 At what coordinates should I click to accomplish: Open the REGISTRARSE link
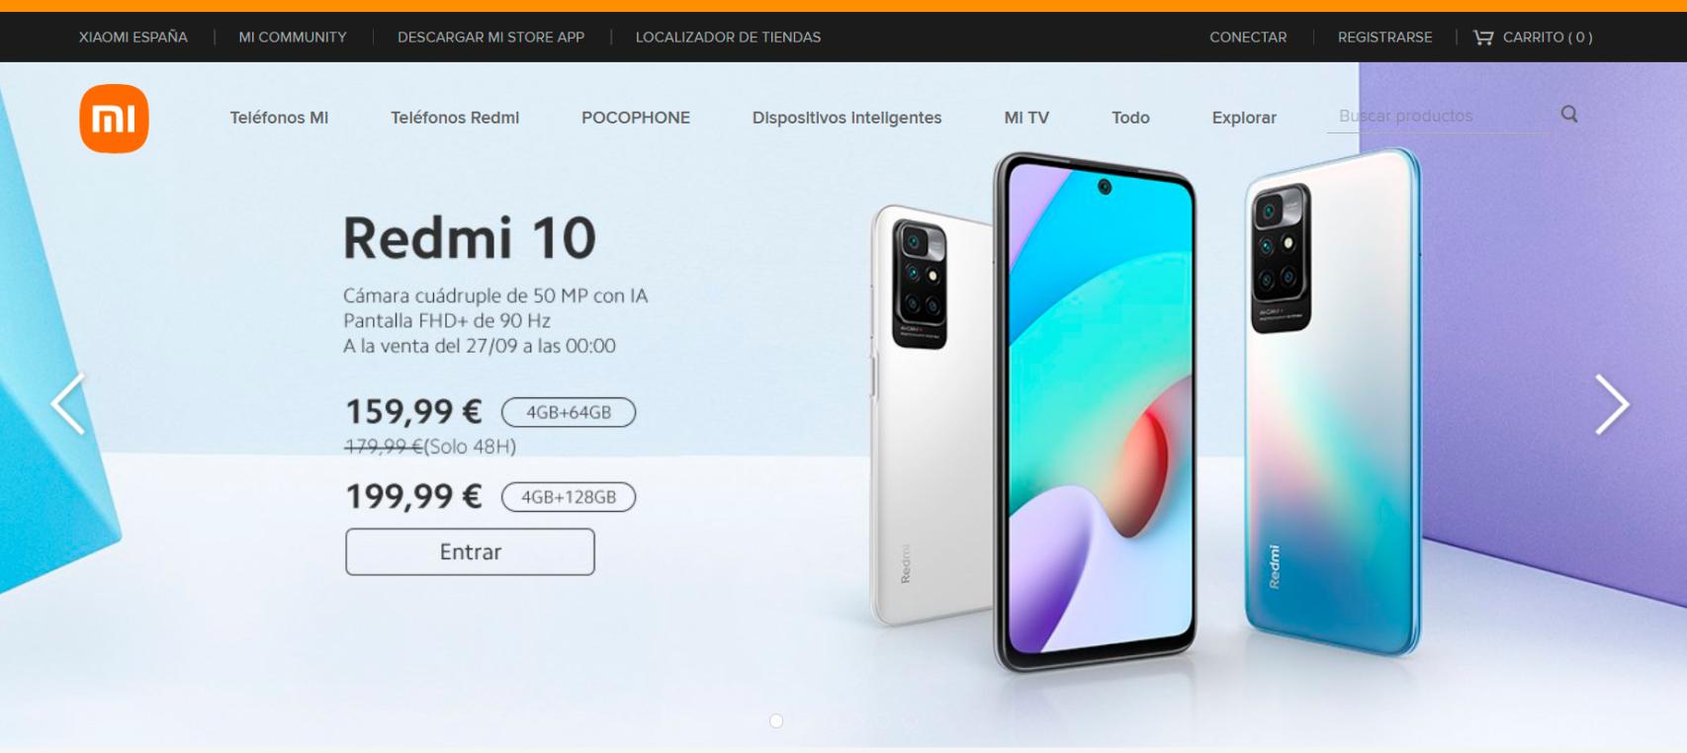point(1384,38)
